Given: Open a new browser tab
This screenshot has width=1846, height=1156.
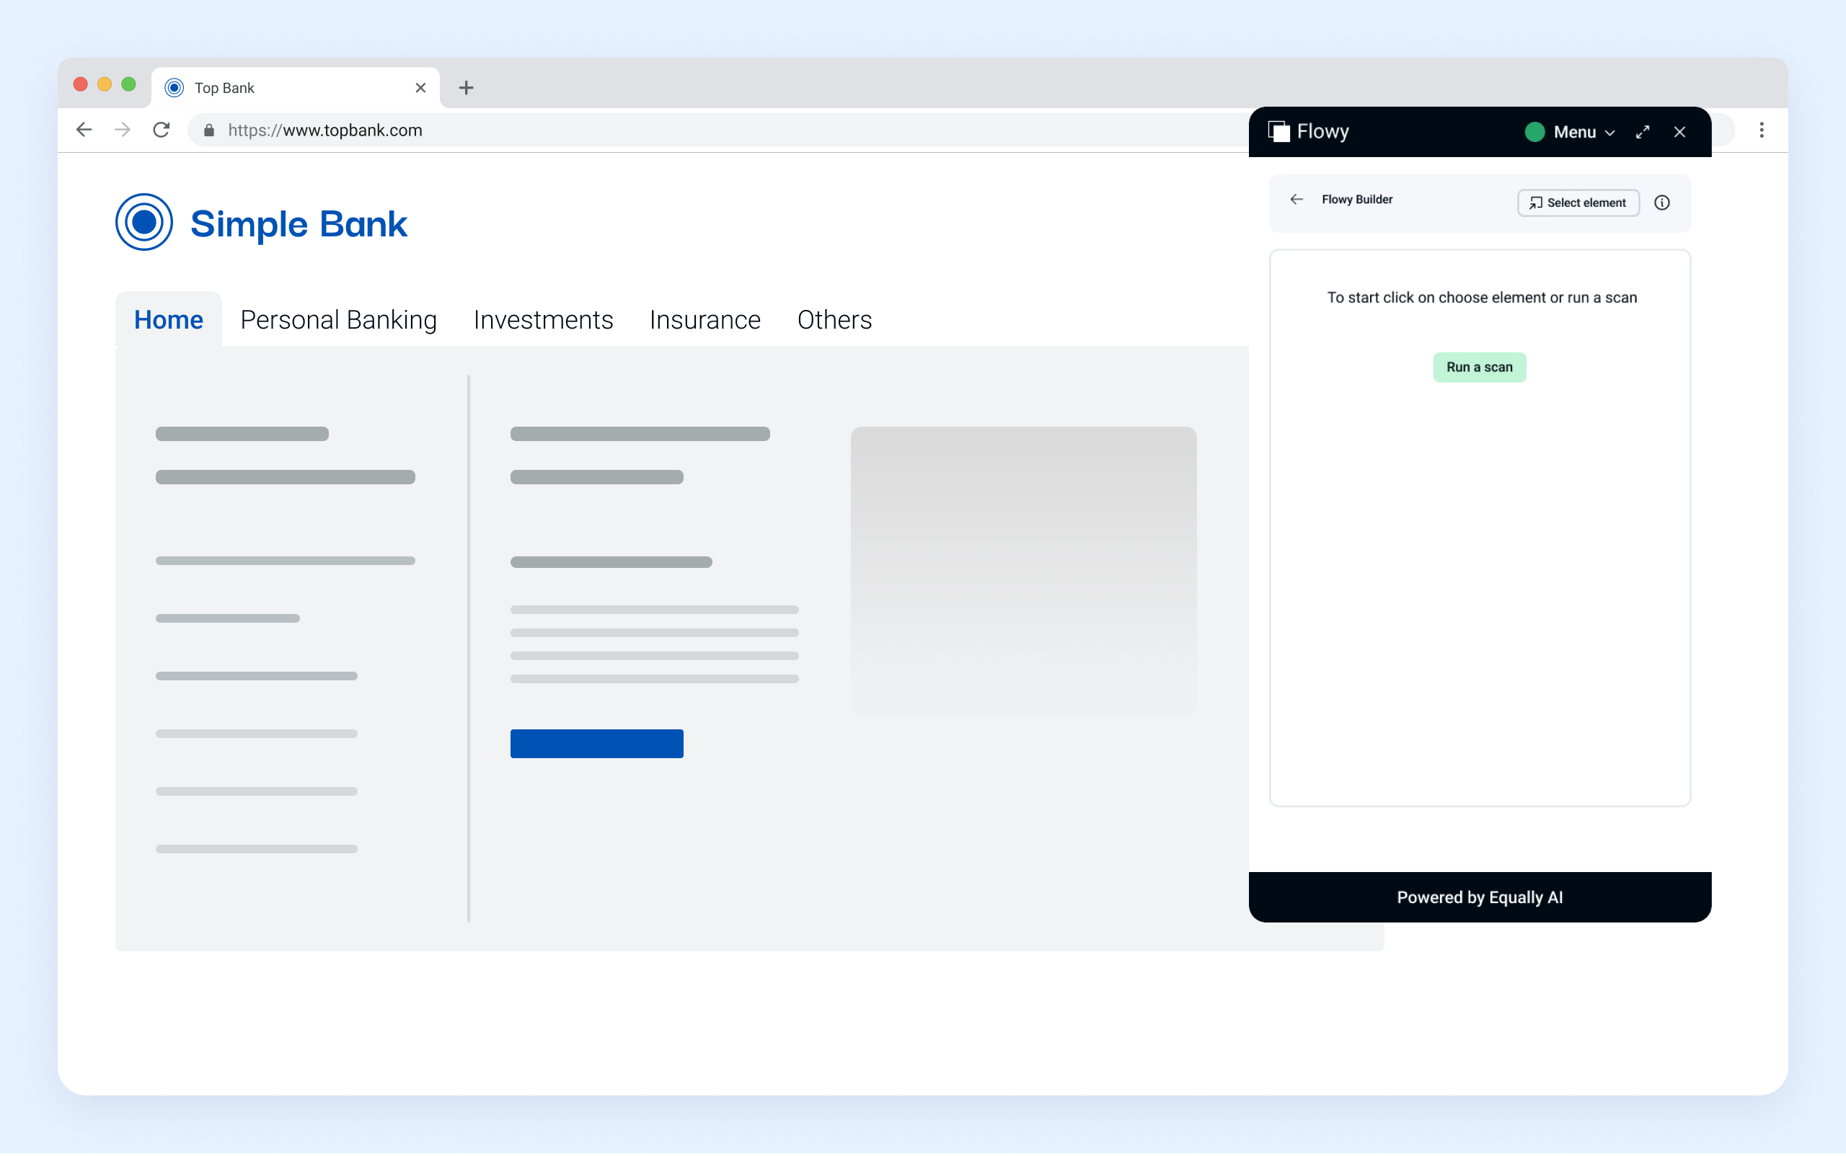Looking at the screenshot, I should (466, 88).
